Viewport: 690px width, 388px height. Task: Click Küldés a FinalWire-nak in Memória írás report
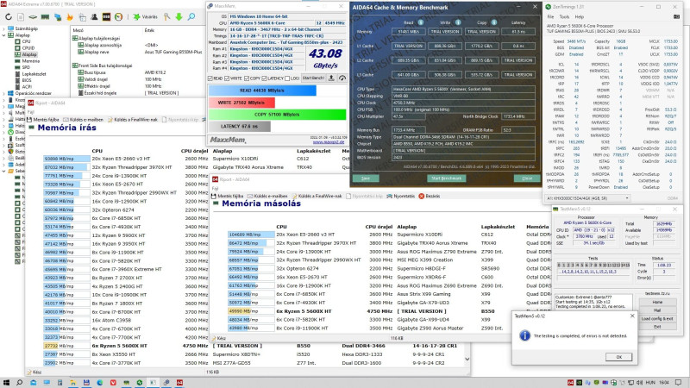(x=133, y=120)
